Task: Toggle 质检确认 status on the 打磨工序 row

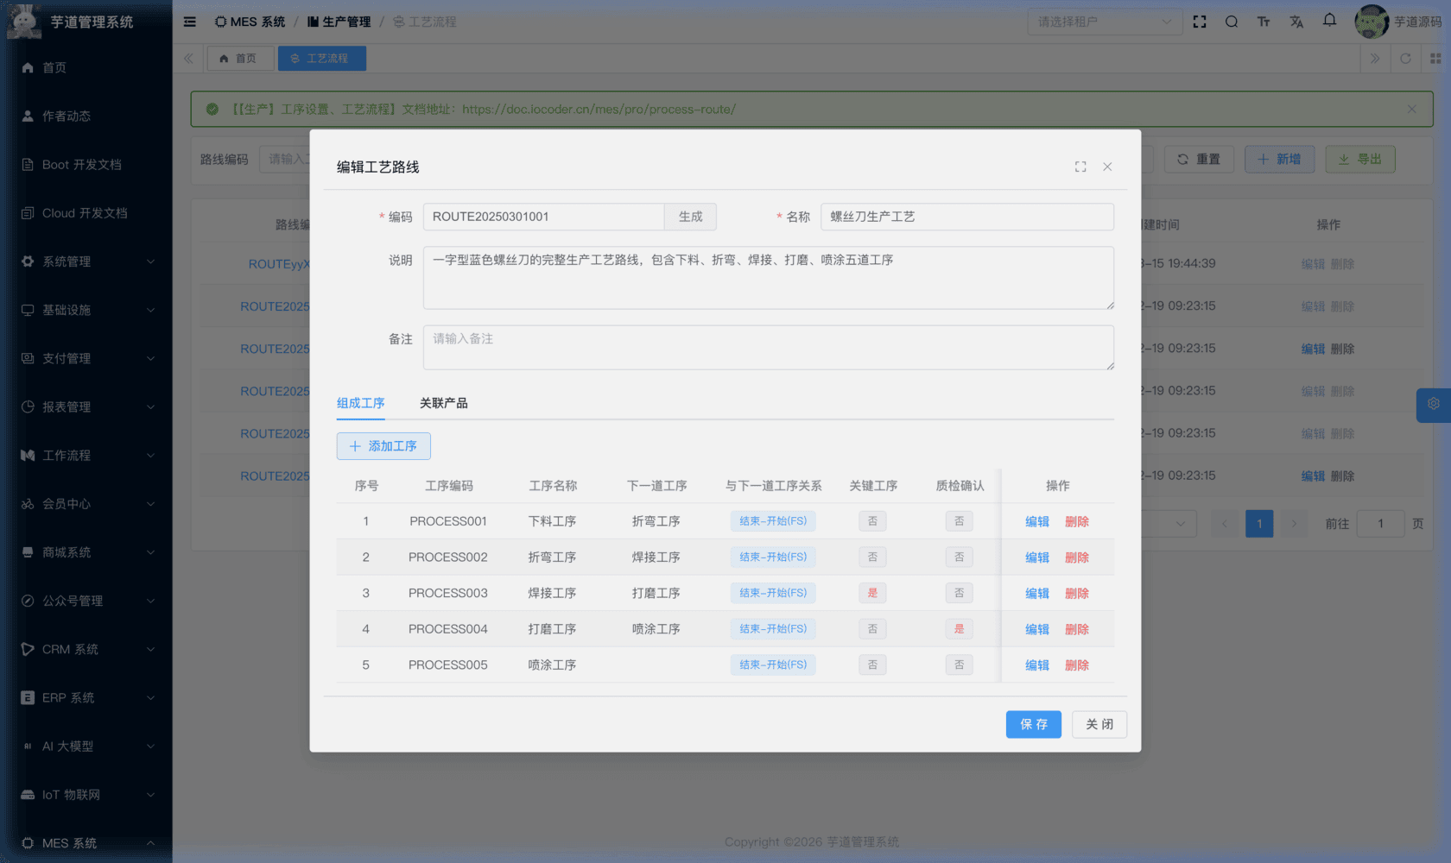Action: pos(959,628)
